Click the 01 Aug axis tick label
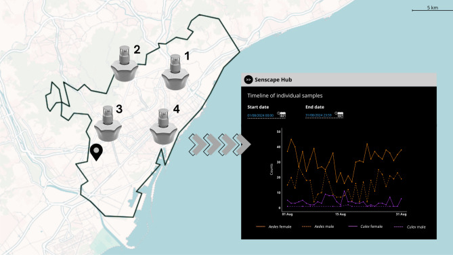Image resolution: width=453 pixels, height=255 pixels. 287,214
